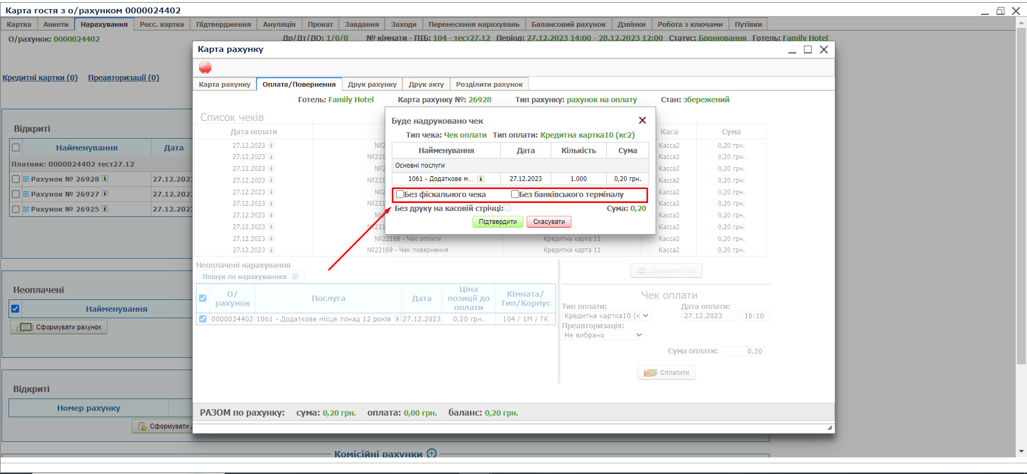Enable 'Без фіскального чека' checkbox
The height and width of the screenshot is (474, 1027).
tap(400, 194)
